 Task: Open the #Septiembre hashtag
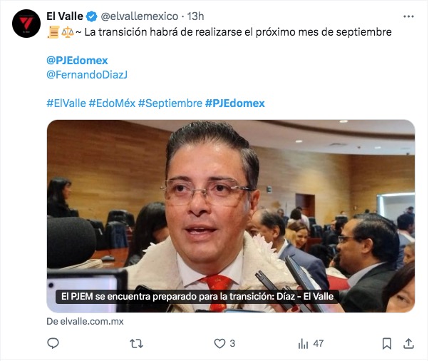tap(170, 103)
